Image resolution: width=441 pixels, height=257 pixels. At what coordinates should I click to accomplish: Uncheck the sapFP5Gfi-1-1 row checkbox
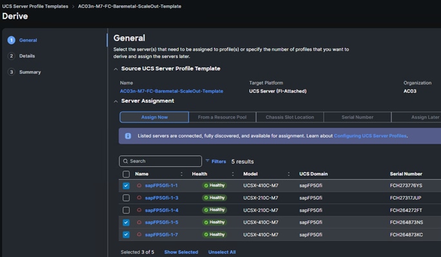(126, 186)
